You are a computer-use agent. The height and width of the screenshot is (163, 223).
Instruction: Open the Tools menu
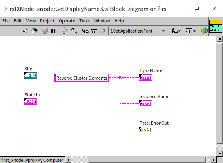(85, 21)
